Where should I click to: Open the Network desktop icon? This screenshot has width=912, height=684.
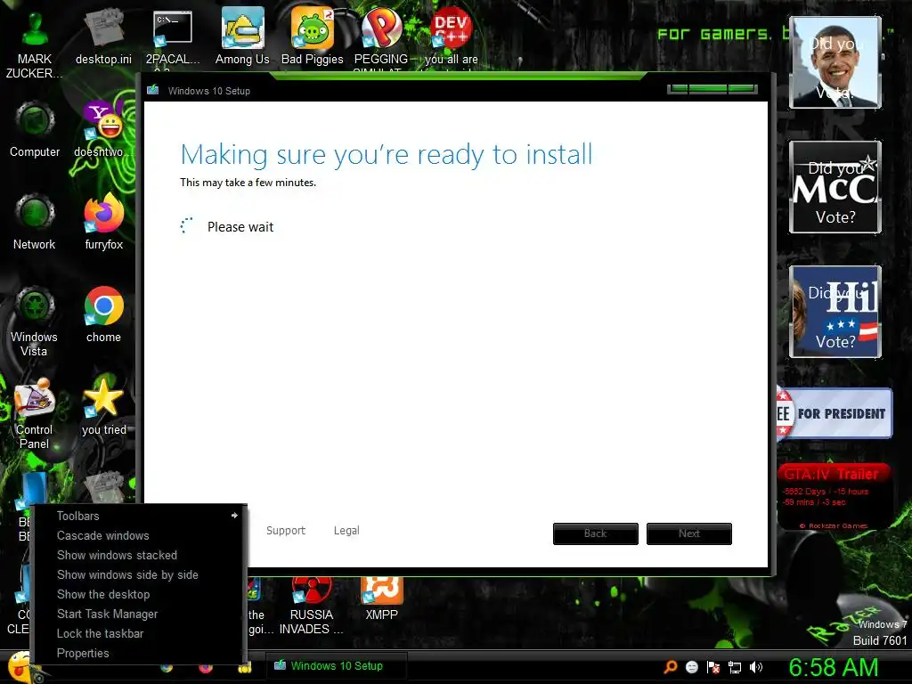[x=35, y=222]
